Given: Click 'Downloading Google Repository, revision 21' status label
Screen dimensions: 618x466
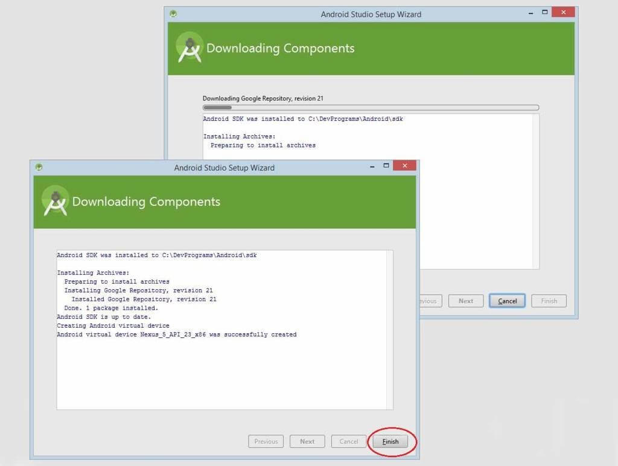Looking at the screenshot, I should [x=263, y=98].
